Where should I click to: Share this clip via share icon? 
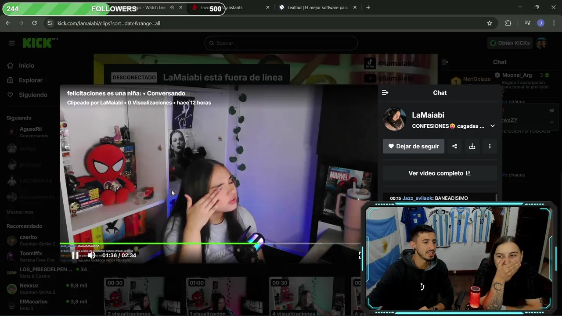(455, 146)
